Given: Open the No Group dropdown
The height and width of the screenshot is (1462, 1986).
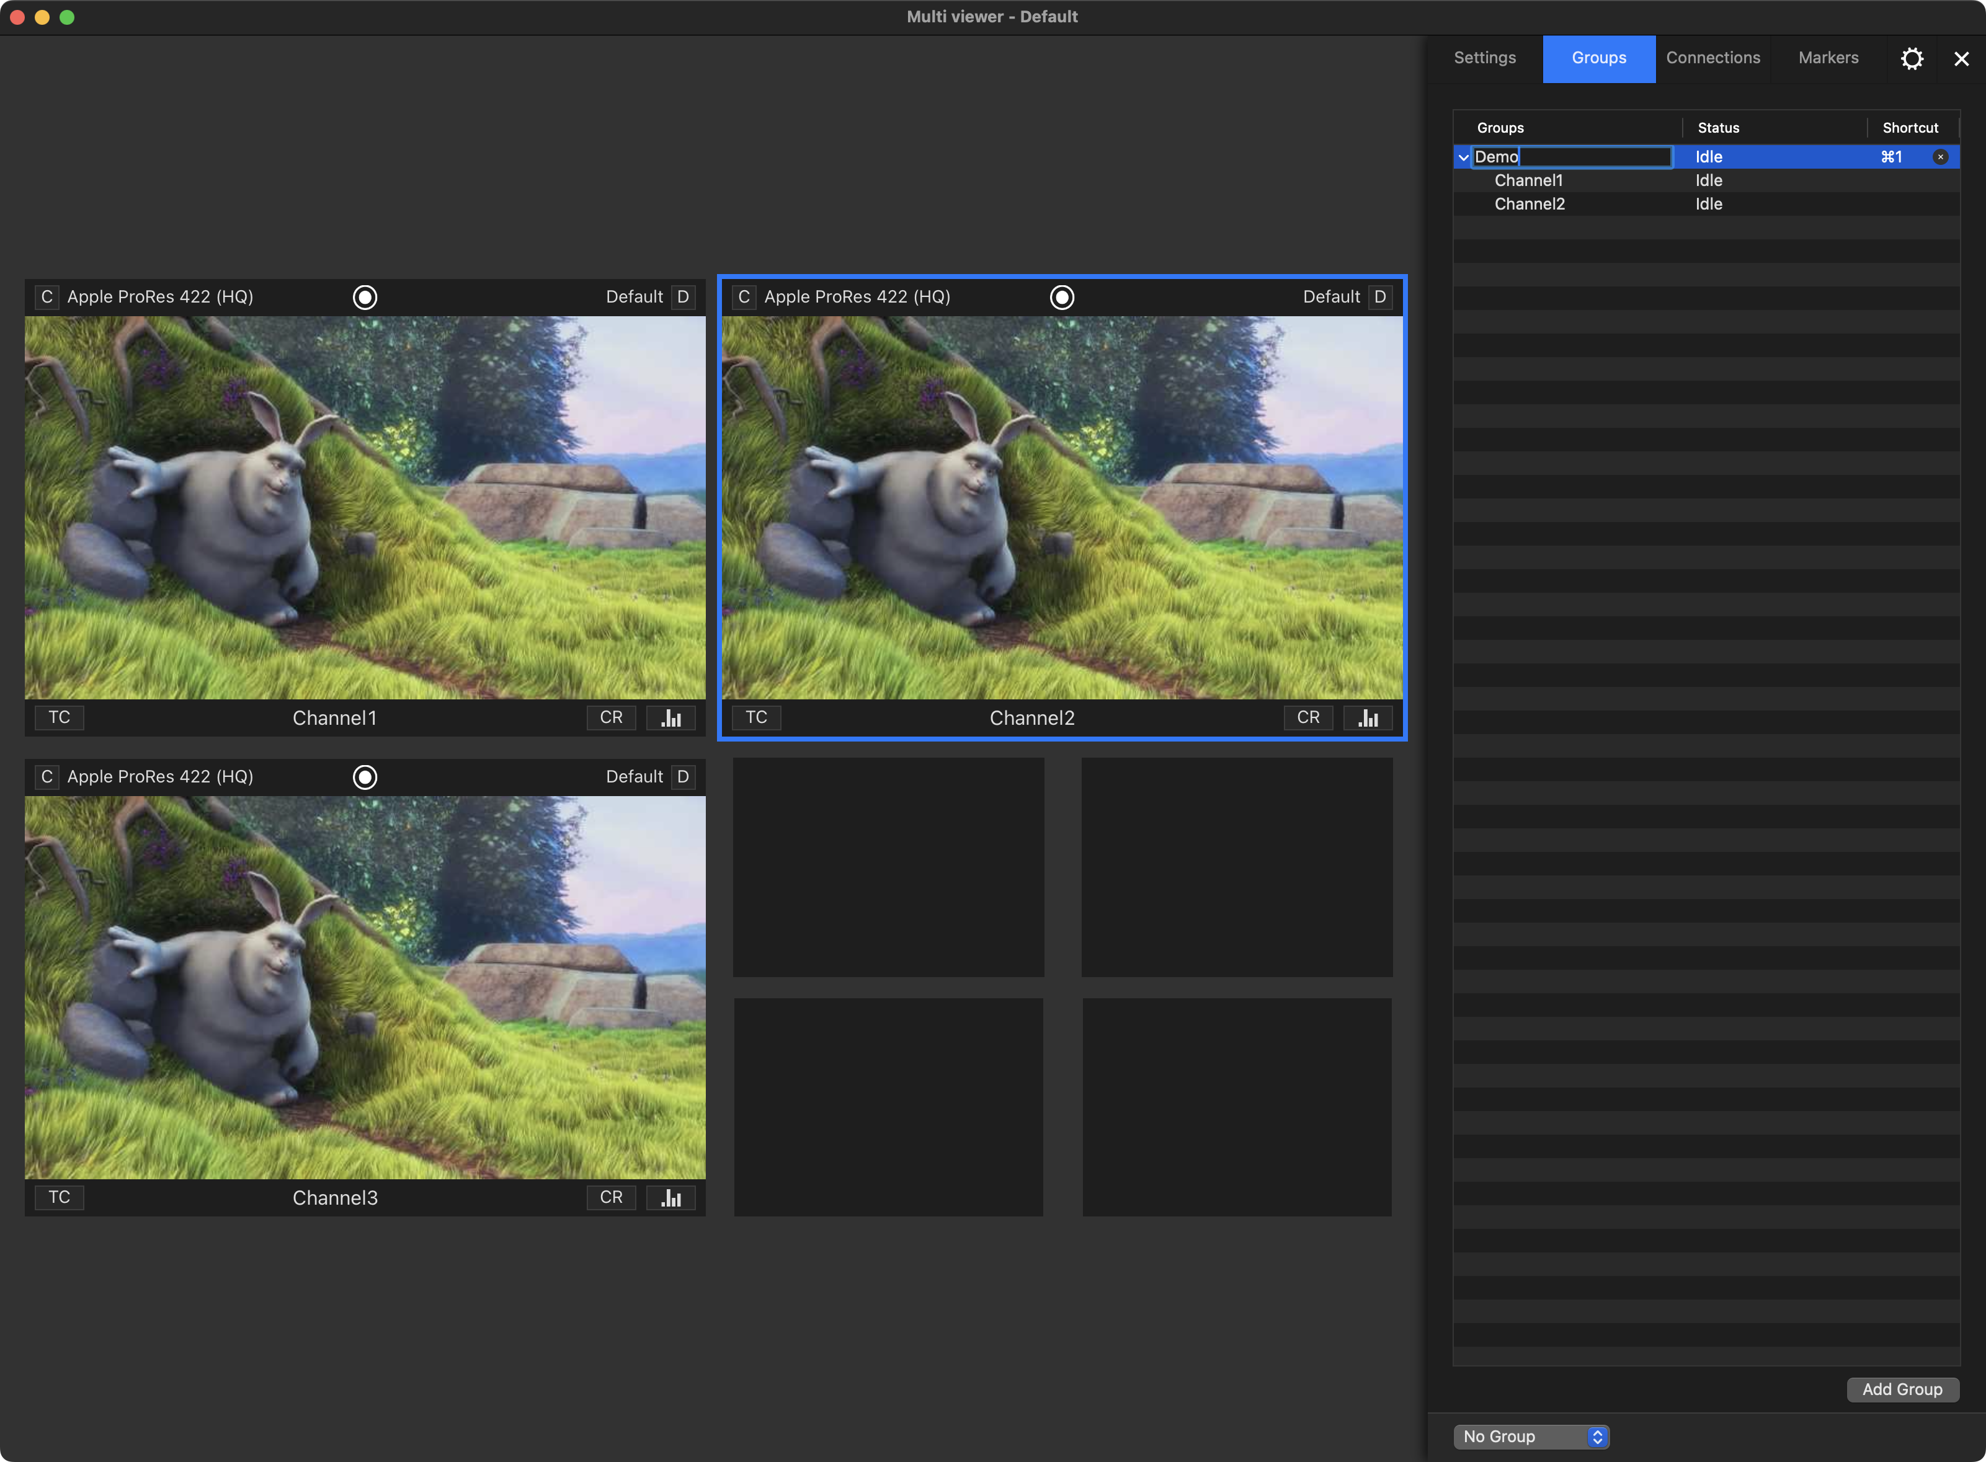Looking at the screenshot, I should 1531,1437.
